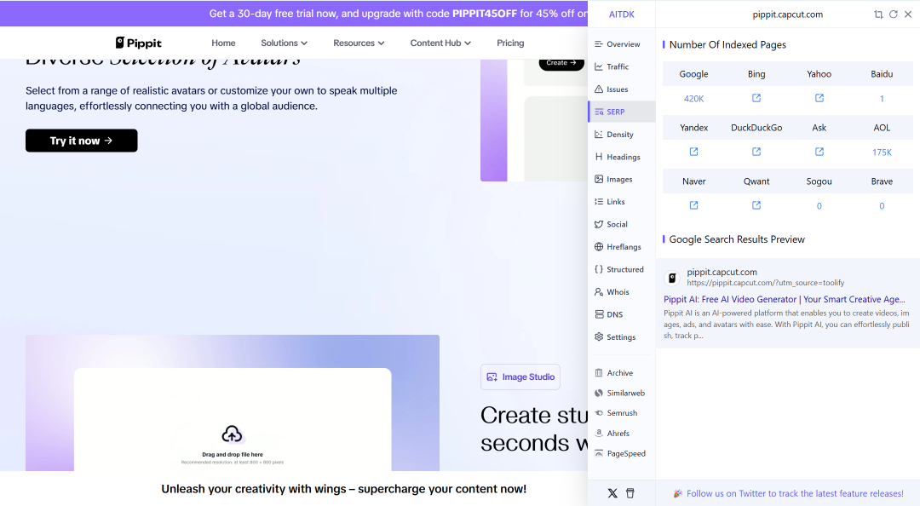The width and height of the screenshot is (920, 506).
Task: Click the search preview URL text
Action: tap(766, 283)
